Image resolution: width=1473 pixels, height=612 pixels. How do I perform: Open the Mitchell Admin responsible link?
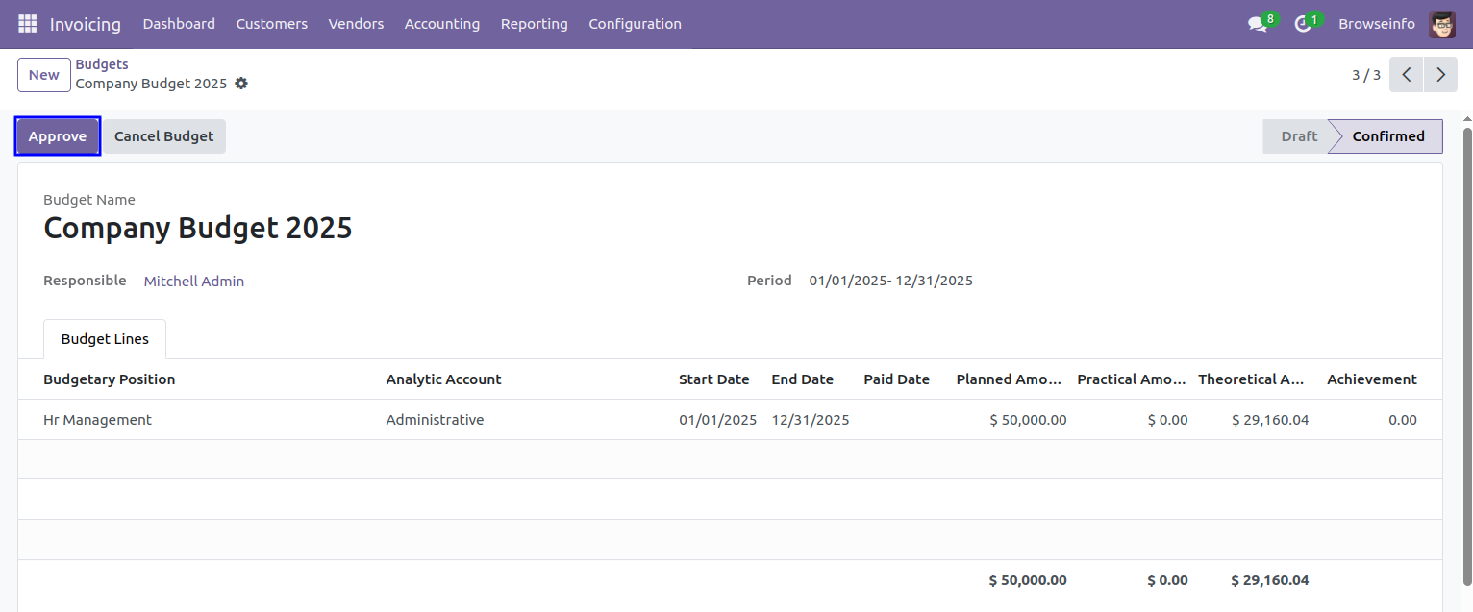pos(194,282)
